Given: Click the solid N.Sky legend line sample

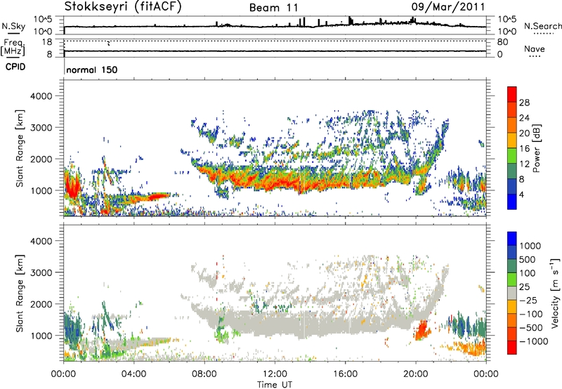Looking at the screenshot, I should coord(13,33).
